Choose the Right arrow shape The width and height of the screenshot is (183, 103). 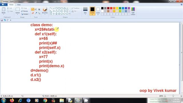coord(62,11)
